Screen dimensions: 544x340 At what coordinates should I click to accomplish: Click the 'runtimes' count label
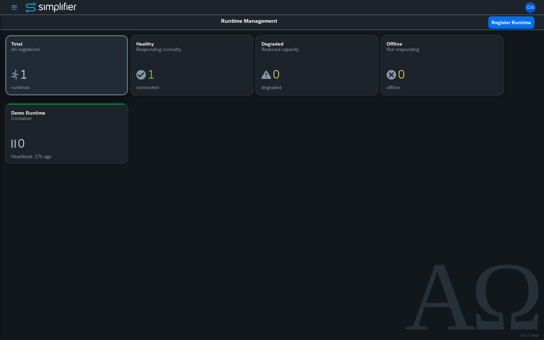tap(20, 88)
